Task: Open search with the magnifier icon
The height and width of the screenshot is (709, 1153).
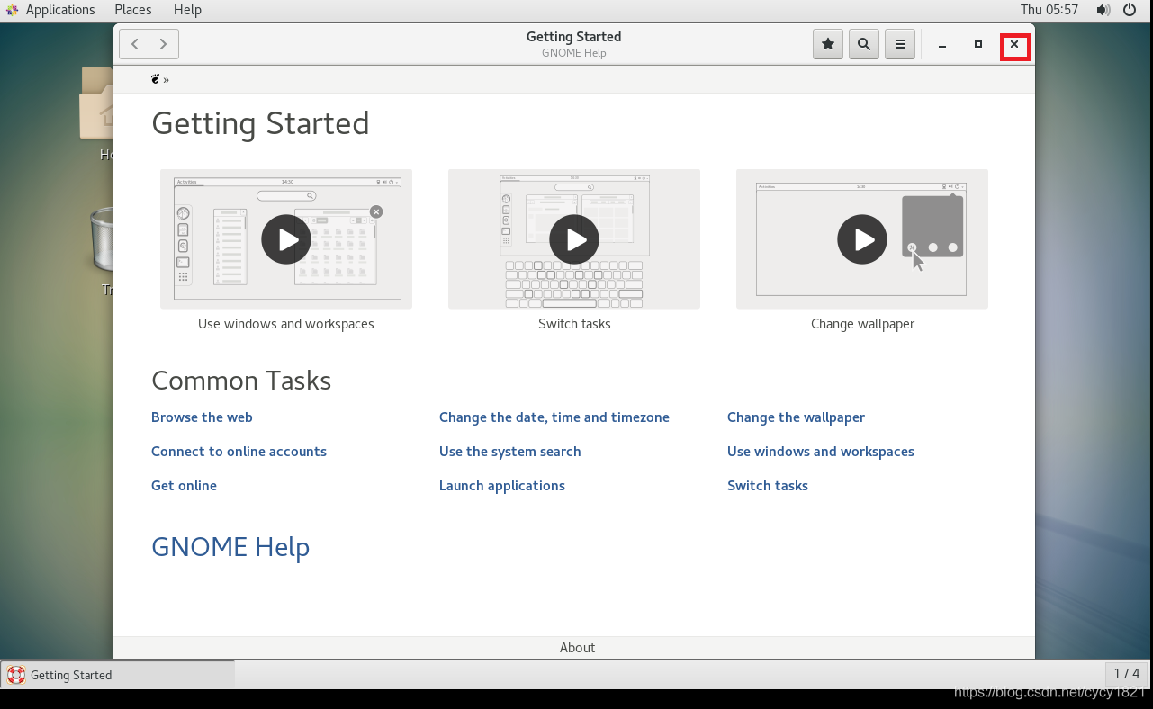Action: (864, 44)
